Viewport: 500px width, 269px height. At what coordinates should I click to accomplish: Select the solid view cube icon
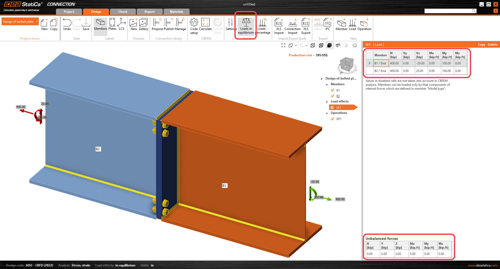pyautogui.click(x=329, y=45)
